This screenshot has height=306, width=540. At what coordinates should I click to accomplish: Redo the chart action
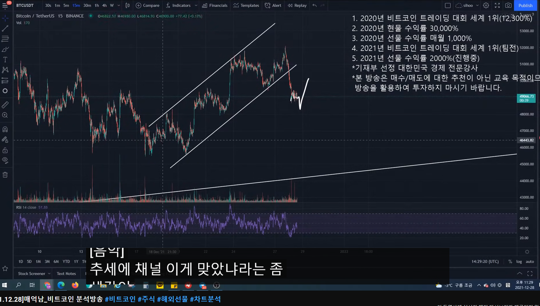pos(322,5)
